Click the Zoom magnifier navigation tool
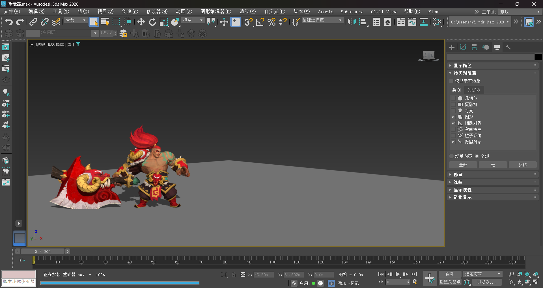Image resolution: width=543 pixels, height=288 pixels. pos(511,274)
